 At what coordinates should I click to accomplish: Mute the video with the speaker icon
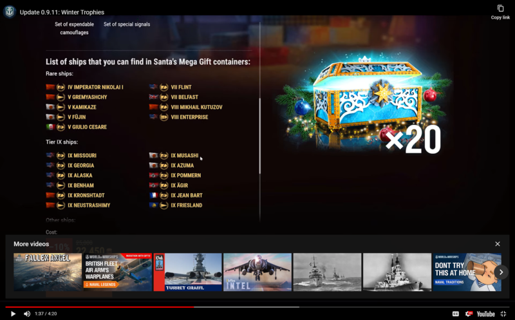tap(27, 314)
